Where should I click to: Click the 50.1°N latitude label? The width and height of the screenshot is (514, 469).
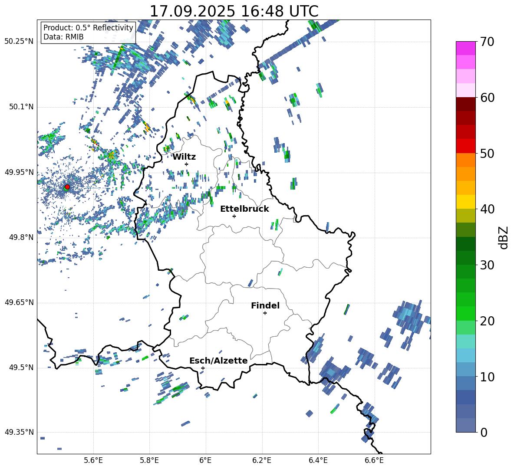coord(21,107)
